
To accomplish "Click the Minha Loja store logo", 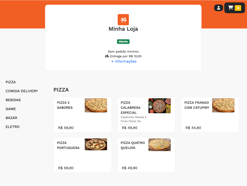I will click(123, 20).
